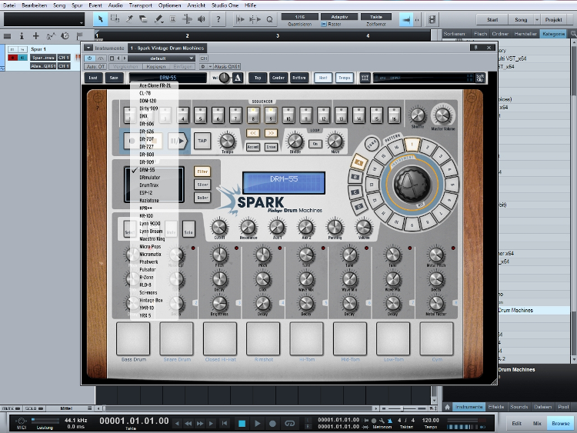Open the question mark help tool
The width and height of the screenshot is (577, 433).
[218, 19]
